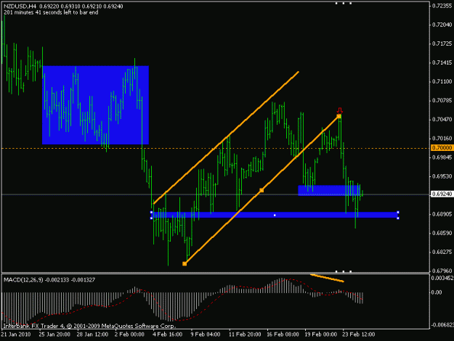This screenshot has height=341, width=454.
Task: Click the 28 Jan 12:00 time label
Action: tap(92, 334)
